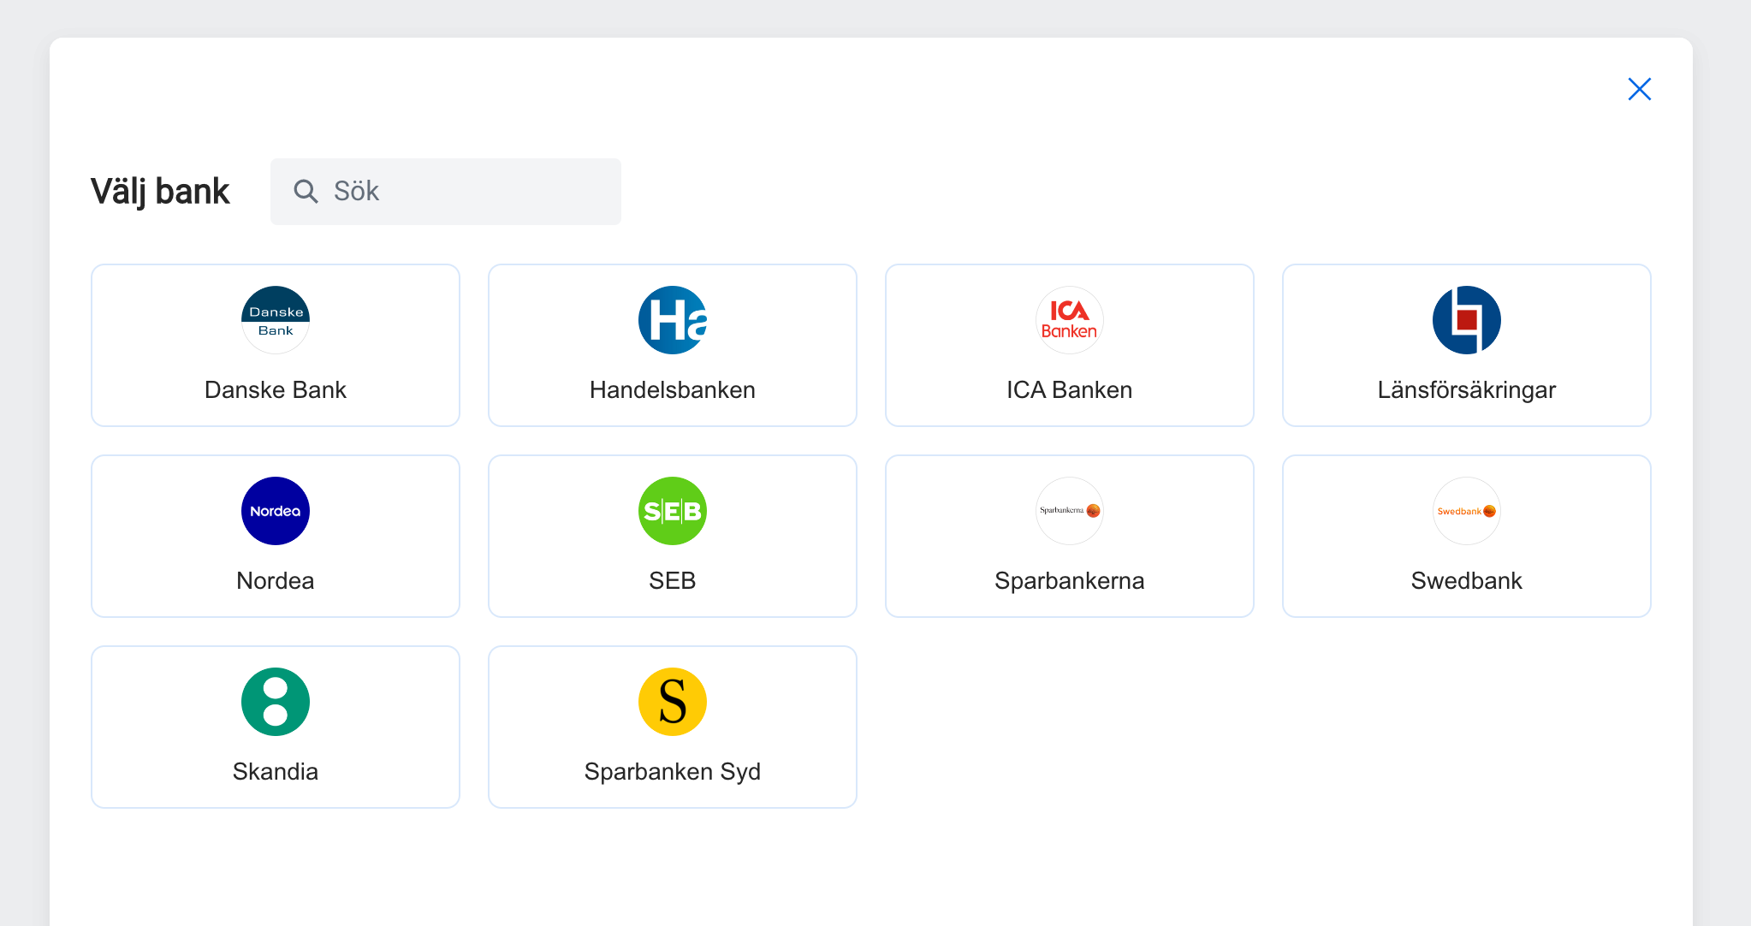Click the green Skandia logo icon

click(x=276, y=702)
